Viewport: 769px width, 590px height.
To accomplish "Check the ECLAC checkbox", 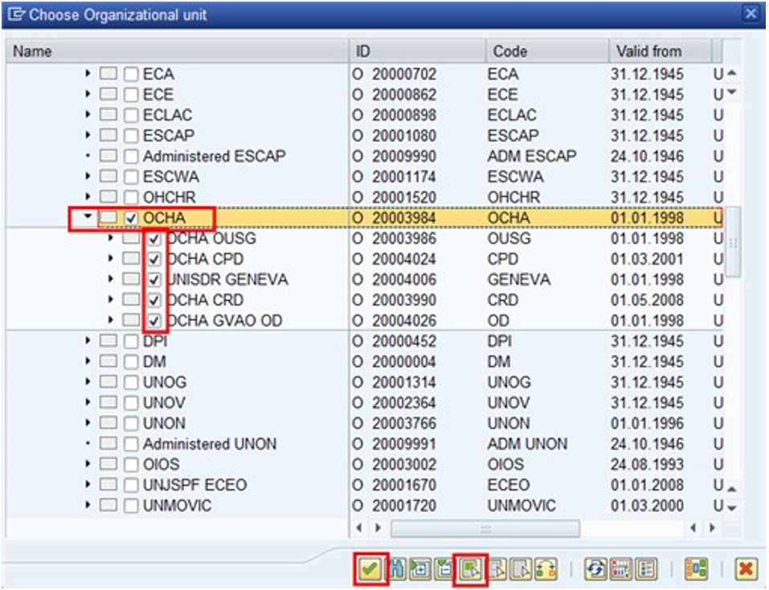I will (x=131, y=115).
